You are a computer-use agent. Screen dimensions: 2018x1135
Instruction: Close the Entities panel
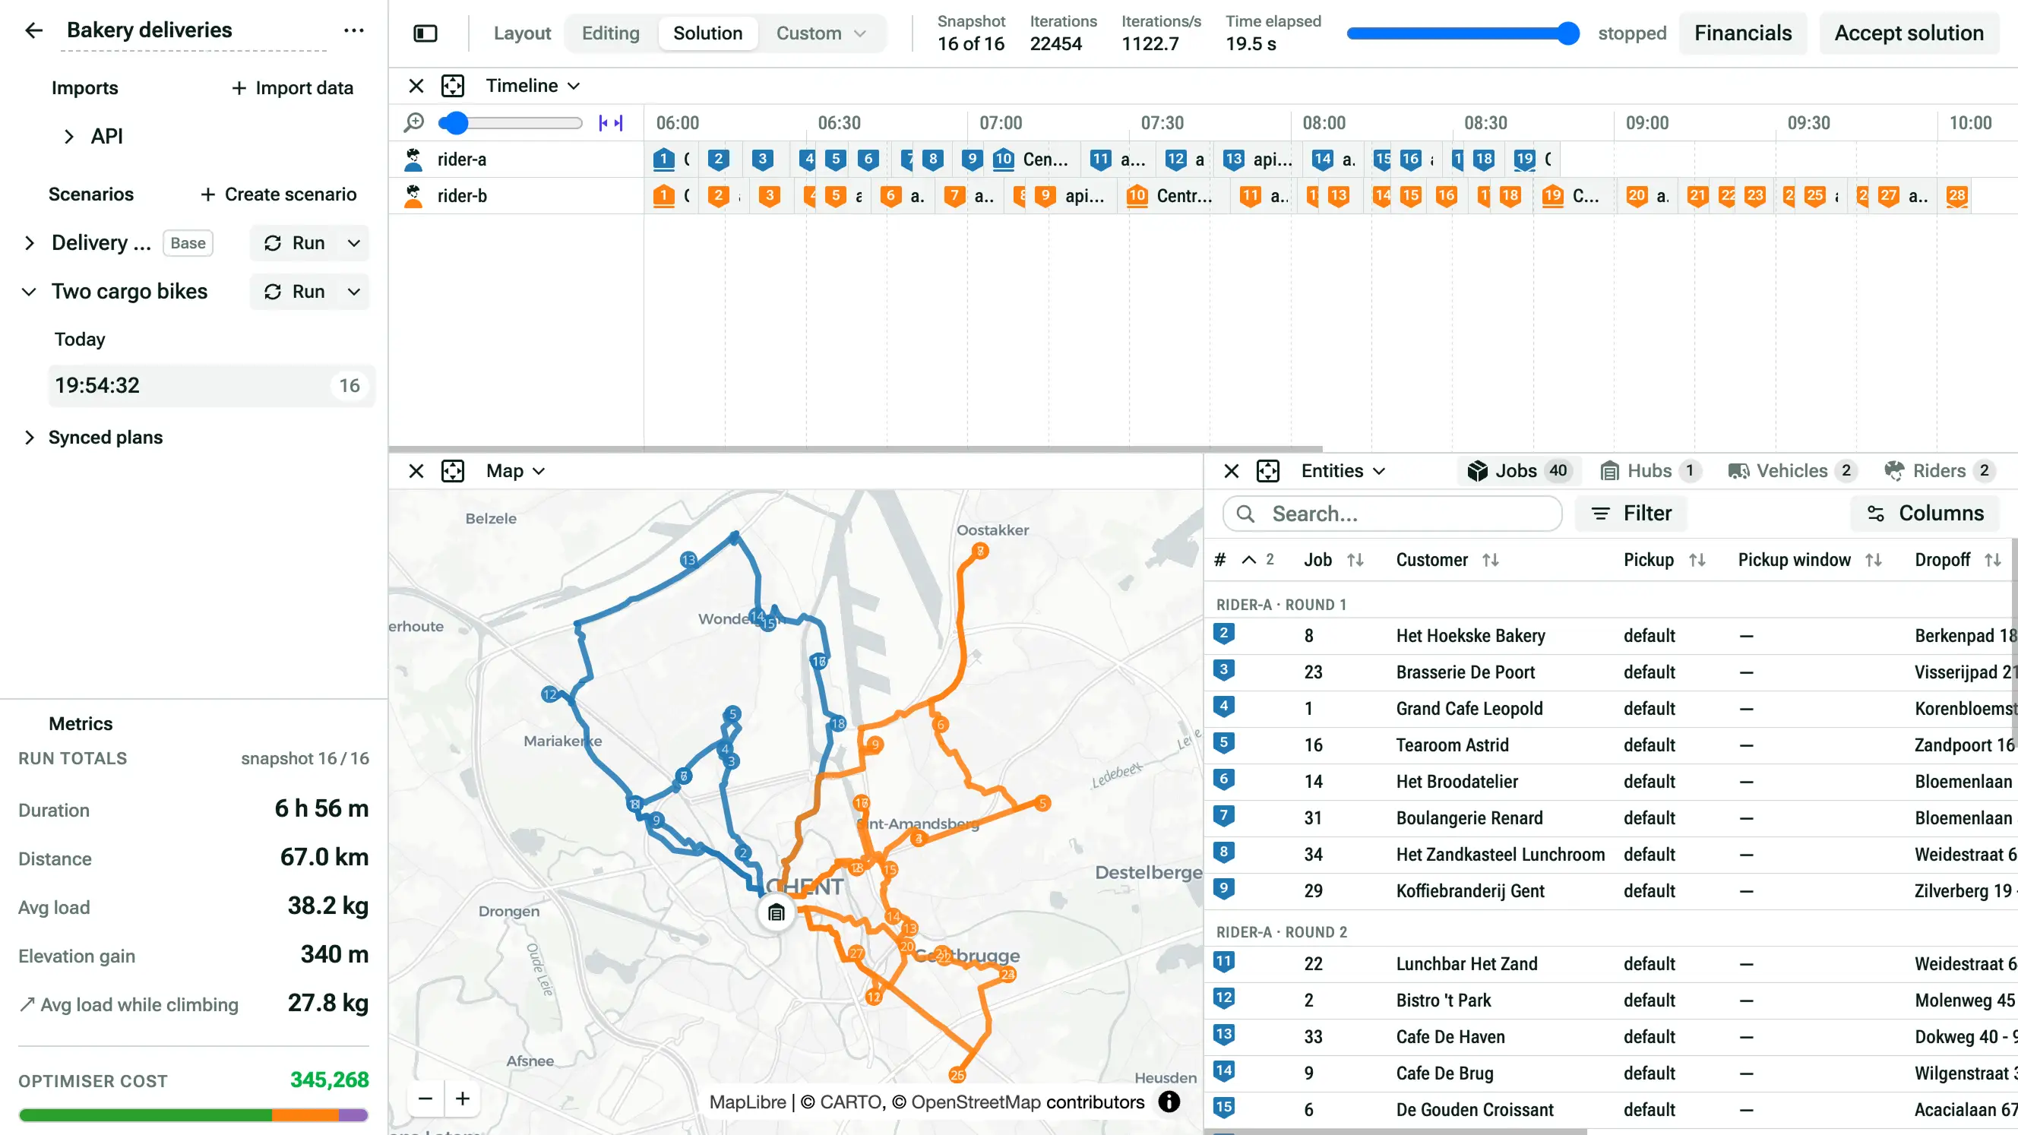pos(1232,471)
